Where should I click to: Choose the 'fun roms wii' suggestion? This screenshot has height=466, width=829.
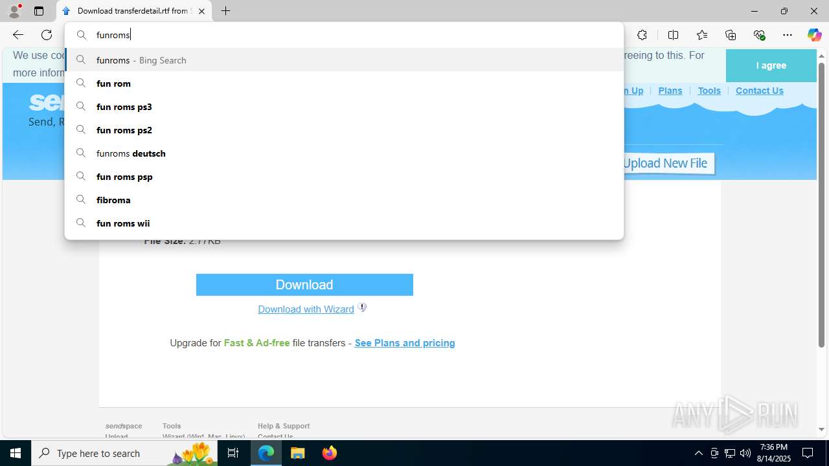tap(344, 223)
